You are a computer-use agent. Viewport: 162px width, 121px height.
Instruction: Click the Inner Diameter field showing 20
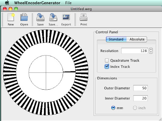click(x=140, y=98)
